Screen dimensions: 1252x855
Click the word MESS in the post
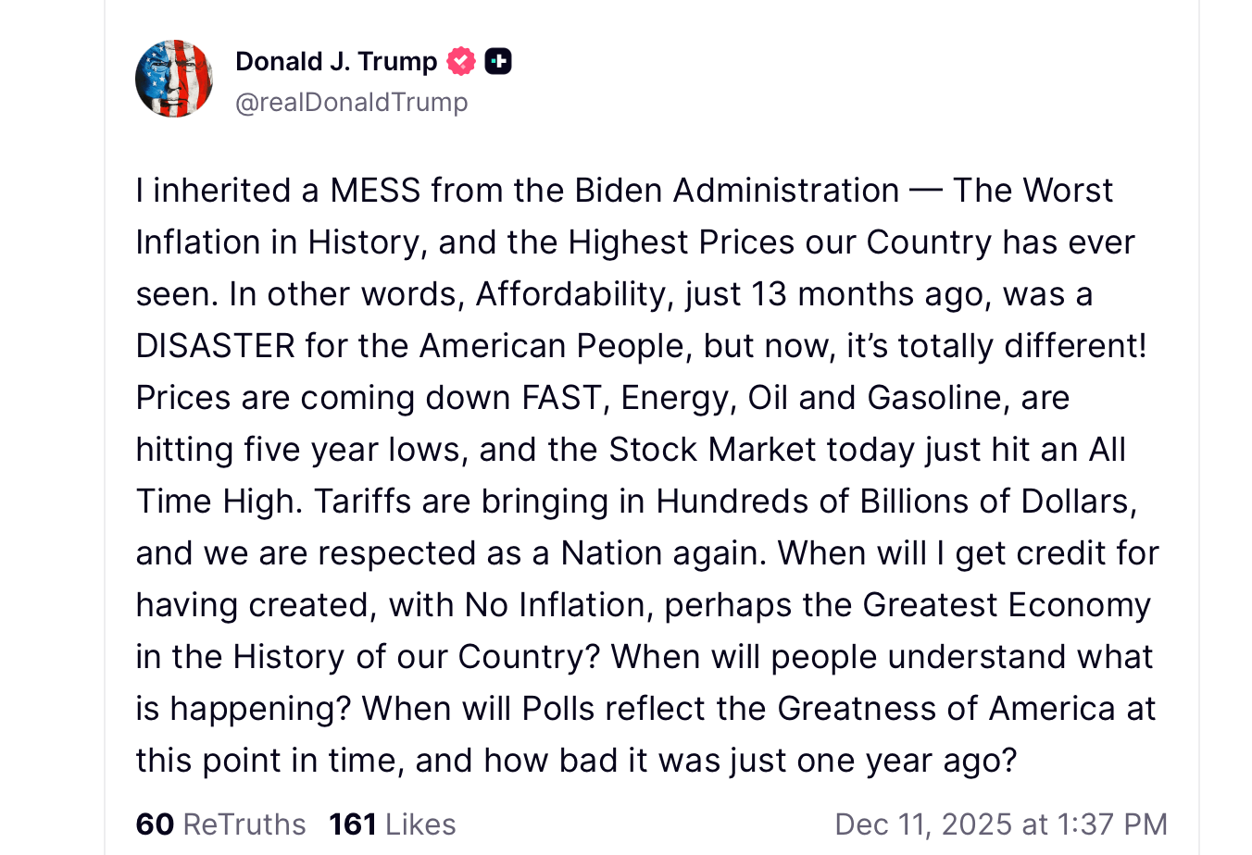(375, 191)
